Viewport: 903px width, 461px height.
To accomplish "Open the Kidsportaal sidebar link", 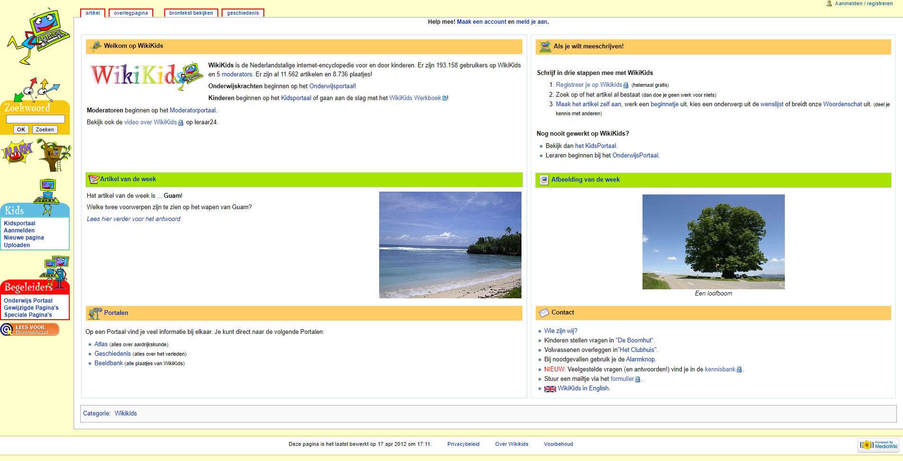I will pos(19,223).
